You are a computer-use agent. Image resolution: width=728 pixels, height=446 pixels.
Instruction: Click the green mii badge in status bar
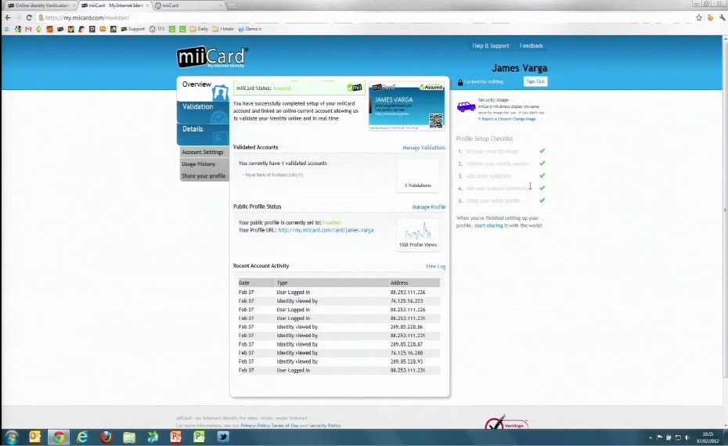(355, 88)
